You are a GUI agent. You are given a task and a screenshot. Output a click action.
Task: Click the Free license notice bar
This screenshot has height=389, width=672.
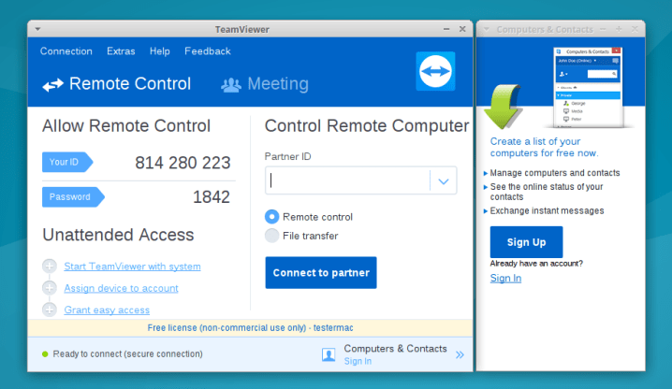250,327
